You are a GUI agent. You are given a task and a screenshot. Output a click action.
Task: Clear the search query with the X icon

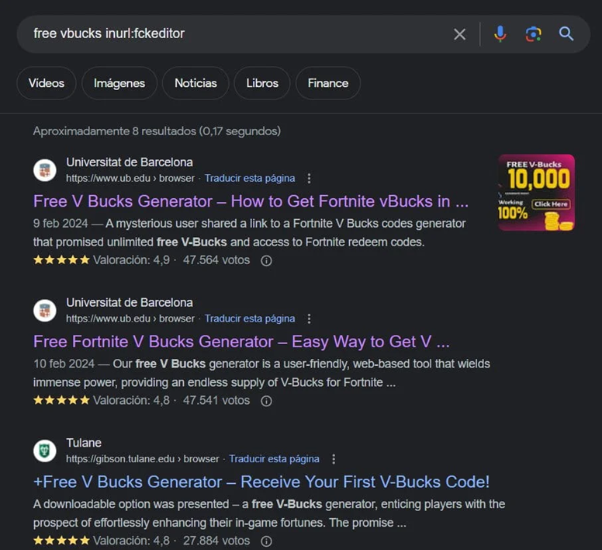click(x=459, y=34)
